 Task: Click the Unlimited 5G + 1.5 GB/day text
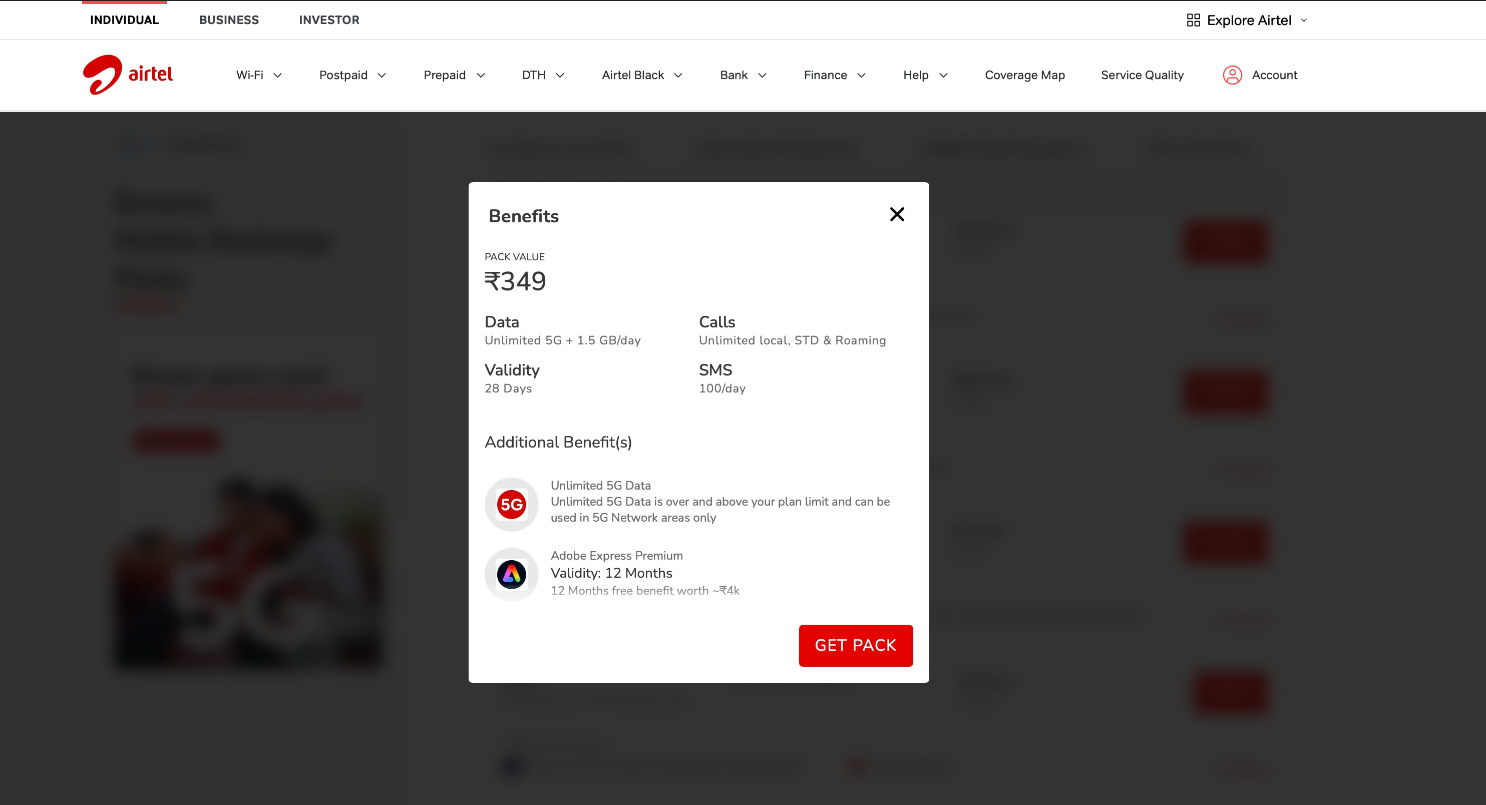click(x=562, y=340)
